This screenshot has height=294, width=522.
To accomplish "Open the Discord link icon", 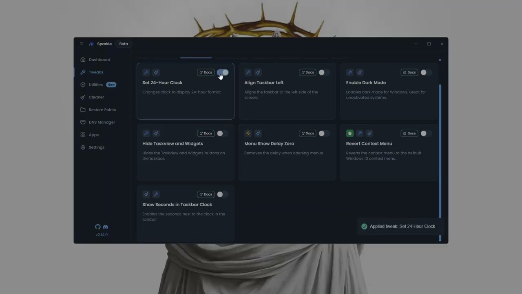I will click(106, 227).
